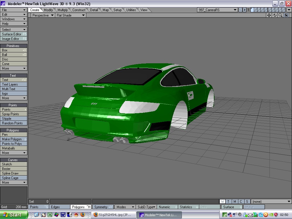
Task: Click the NVIDIA tray icon
Action: point(271,215)
